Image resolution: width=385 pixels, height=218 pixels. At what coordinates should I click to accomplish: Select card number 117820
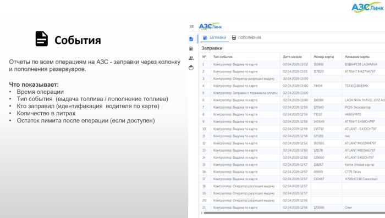click(318, 71)
